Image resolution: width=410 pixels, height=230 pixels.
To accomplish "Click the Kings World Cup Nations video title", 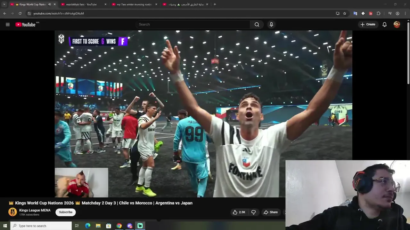I will click(101, 203).
